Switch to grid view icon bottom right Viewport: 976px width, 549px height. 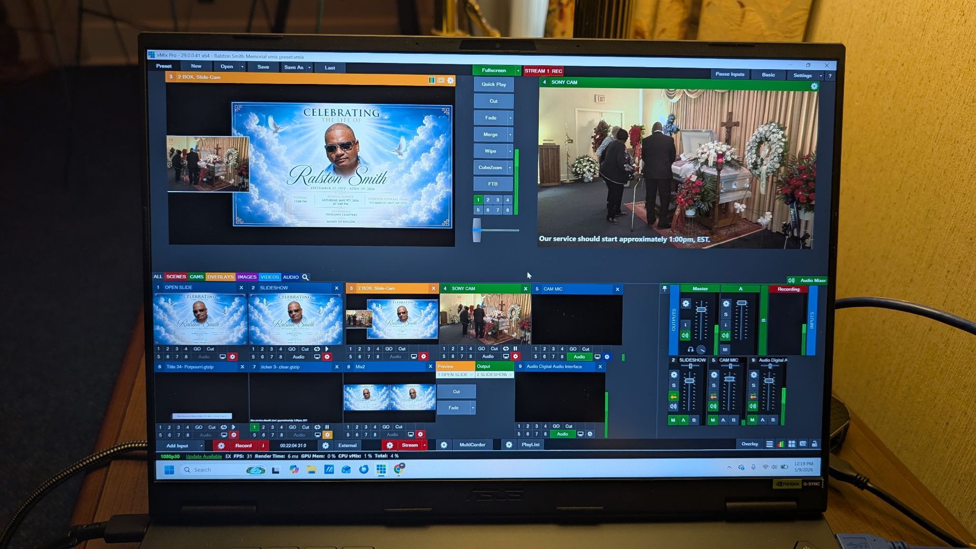pos(792,444)
